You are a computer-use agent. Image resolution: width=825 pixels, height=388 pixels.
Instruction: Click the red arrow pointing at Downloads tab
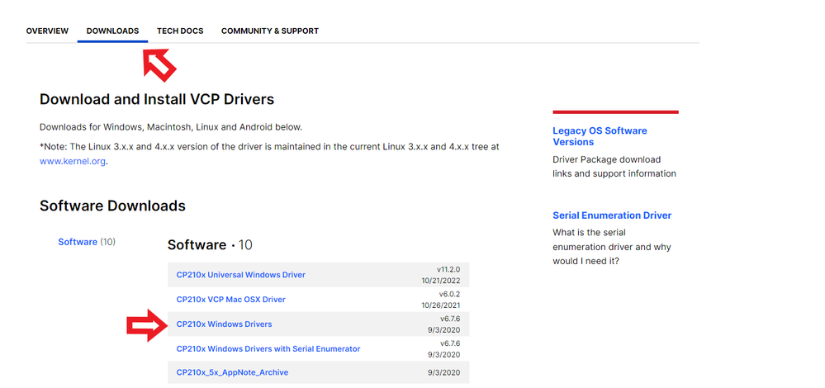pos(160,63)
